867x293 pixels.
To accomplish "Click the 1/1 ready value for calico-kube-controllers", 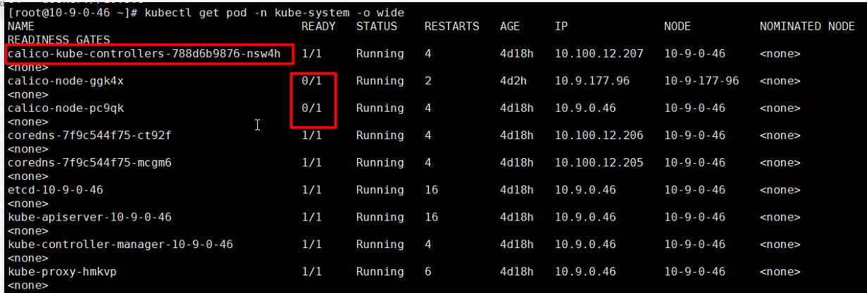I will click(311, 54).
